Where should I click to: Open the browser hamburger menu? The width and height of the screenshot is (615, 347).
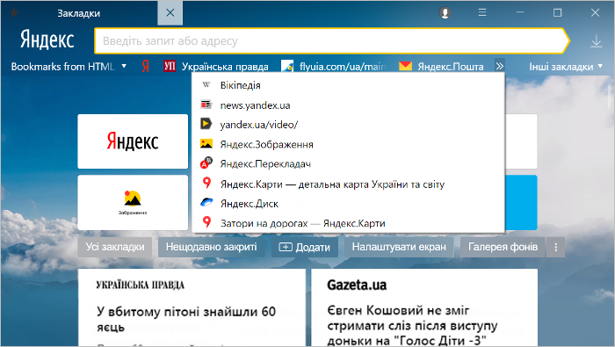pyautogui.click(x=482, y=12)
